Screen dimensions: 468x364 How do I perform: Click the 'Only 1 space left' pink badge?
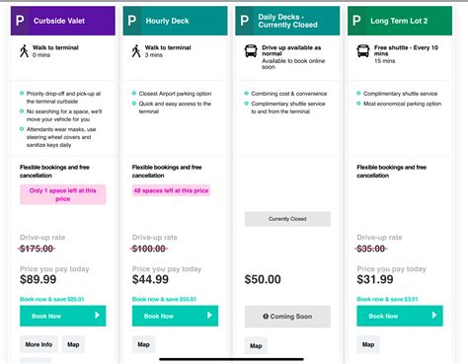coord(63,194)
